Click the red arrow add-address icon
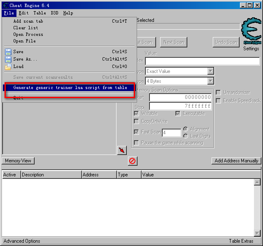 click(122, 150)
